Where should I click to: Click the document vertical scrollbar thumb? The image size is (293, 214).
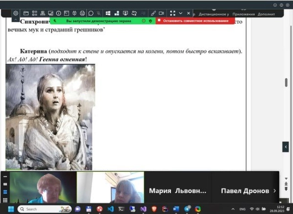tap(286, 82)
